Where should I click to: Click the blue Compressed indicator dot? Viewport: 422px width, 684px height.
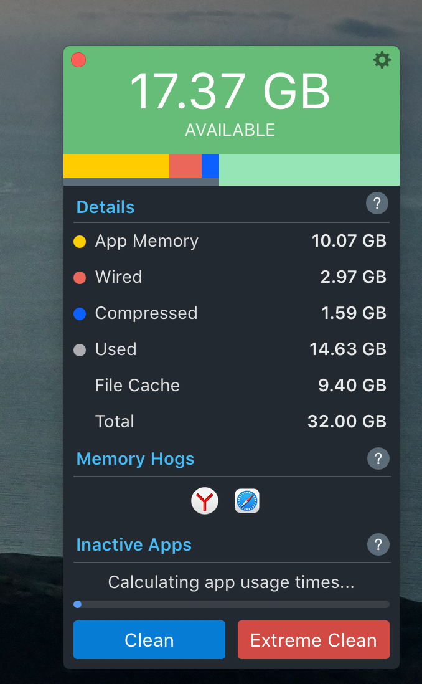[80, 314]
